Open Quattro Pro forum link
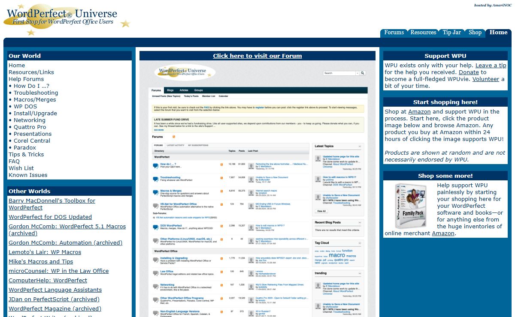This screenshot has width=515, height=317. coord(30,127)
